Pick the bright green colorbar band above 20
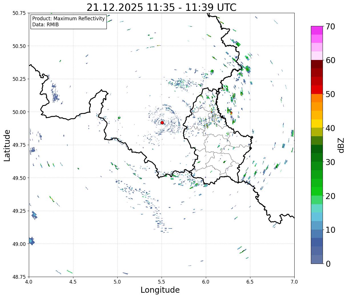Image resolution: width=348 pixels, height=297 pixels. click(317, 191)
